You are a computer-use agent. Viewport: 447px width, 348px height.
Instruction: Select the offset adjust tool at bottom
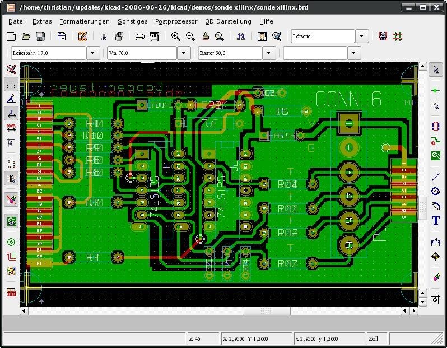click(x=436, y=299)
